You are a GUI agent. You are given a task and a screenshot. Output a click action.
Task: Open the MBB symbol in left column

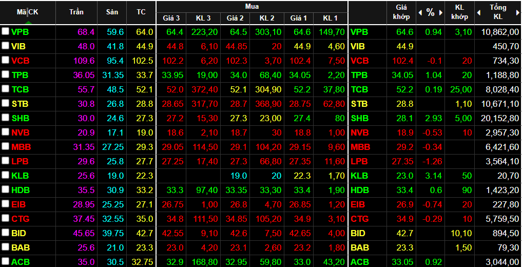tap(21, 147)
